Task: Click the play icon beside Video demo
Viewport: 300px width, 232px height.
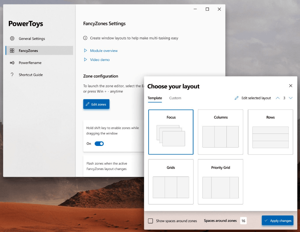Action: tap(85, 60)
